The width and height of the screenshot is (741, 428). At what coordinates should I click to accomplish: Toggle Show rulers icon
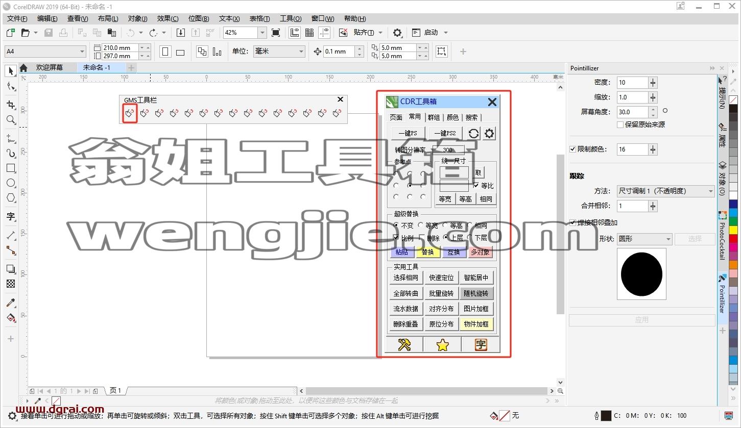[x=295, y=33]
